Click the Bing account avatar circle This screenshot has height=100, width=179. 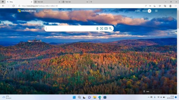tap(149, 11)
